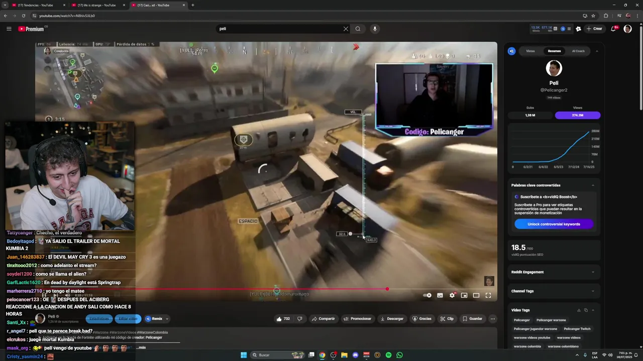Toggle subtitles in the video player
The image size is (643, 361).
tap(440, 295)
